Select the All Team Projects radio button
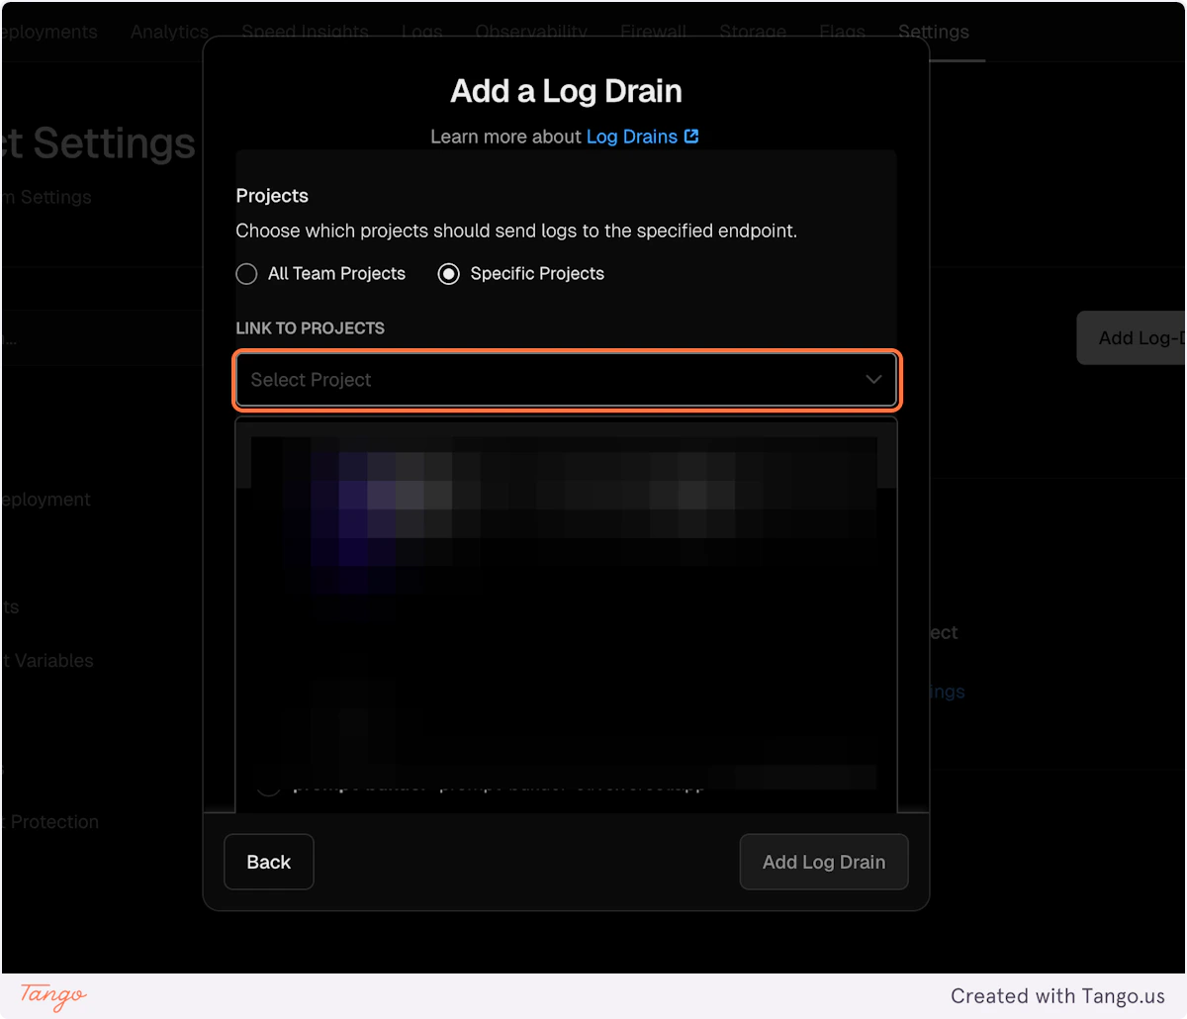 pos(245,274)
